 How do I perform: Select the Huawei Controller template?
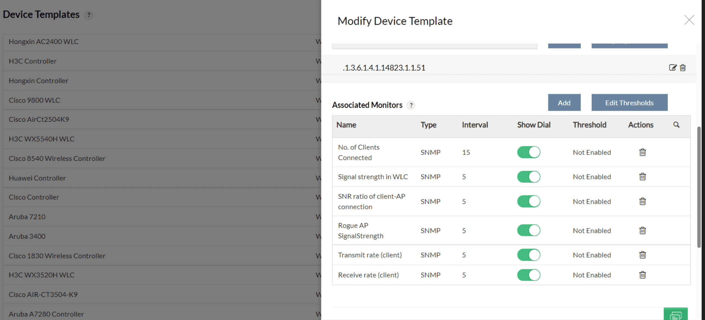[x=37, y=178]
